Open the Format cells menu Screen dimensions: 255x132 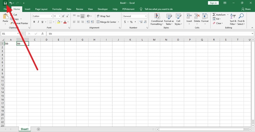(x=205, y=19)
